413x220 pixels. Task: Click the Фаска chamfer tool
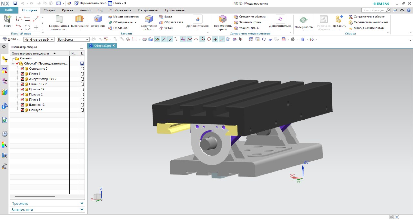[166, 16]
